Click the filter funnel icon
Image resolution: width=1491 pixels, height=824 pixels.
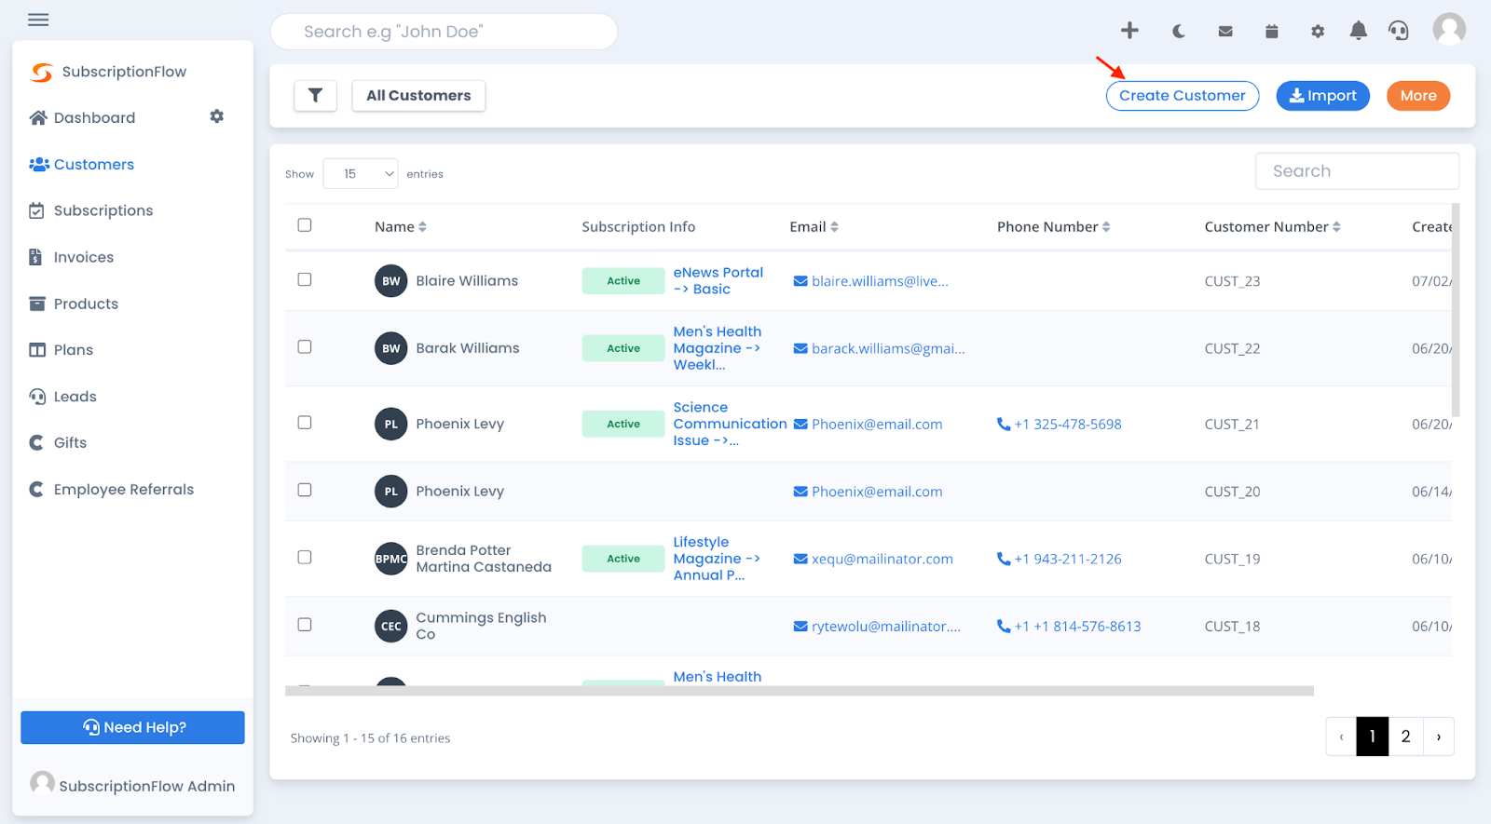click(315, 95)
